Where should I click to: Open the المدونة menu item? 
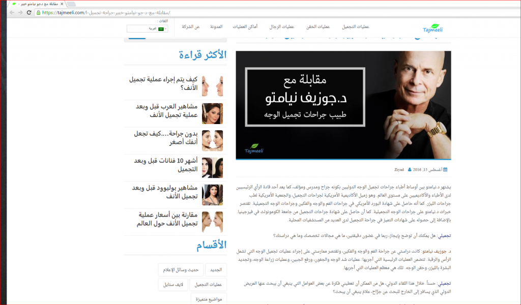(x=216, y=26)
